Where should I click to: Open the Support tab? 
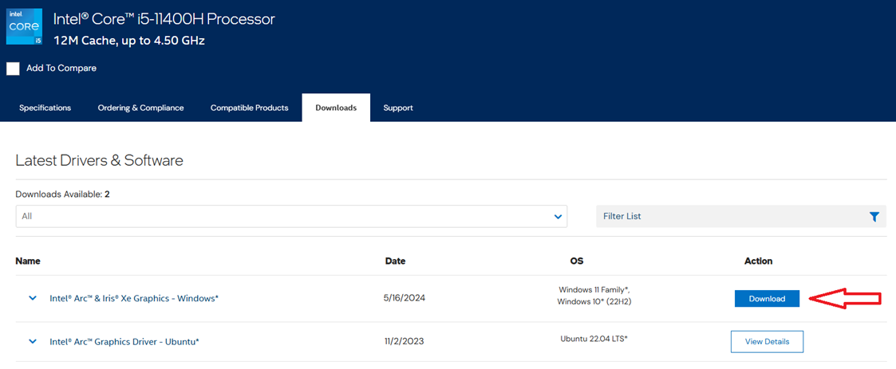click(x=398, y=108)
